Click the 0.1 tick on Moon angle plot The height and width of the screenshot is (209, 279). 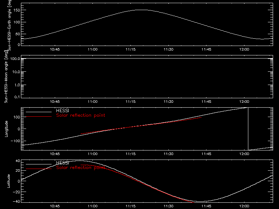click(x=17, y=97)
